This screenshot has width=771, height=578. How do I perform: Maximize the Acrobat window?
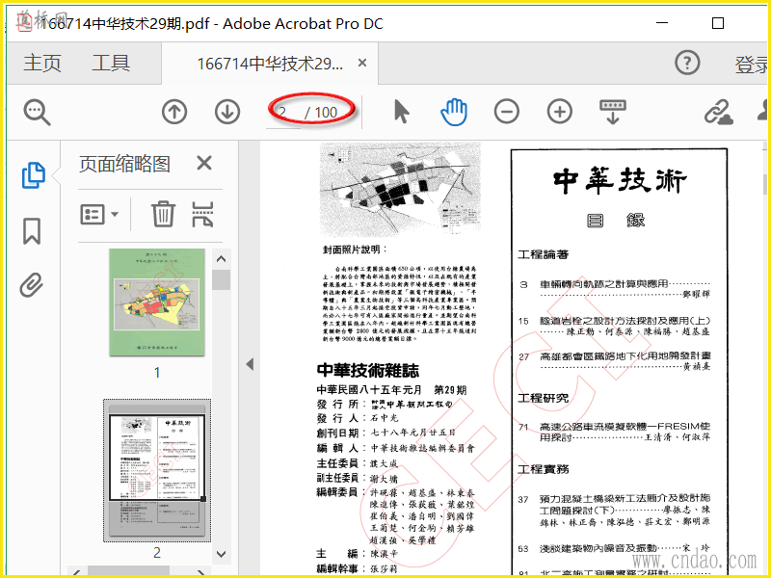tap(718, 22)
